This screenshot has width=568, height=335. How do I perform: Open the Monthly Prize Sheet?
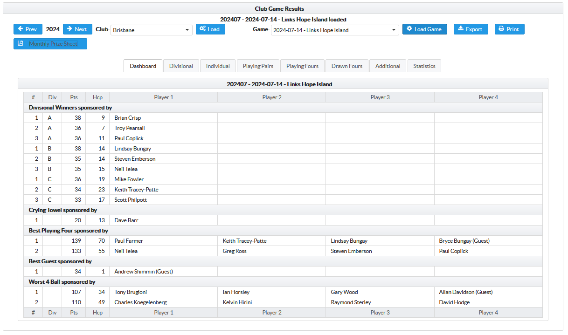(x=50, y=44)
